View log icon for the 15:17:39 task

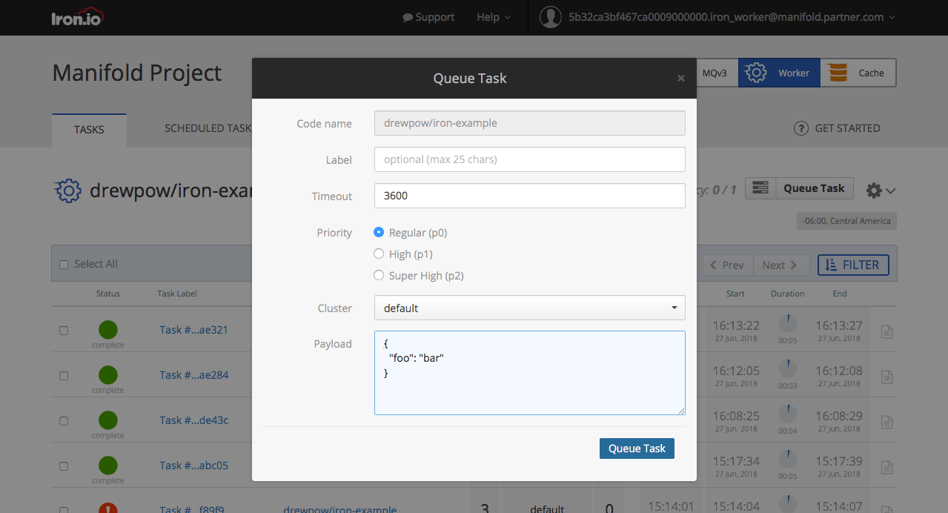point(886,467)
